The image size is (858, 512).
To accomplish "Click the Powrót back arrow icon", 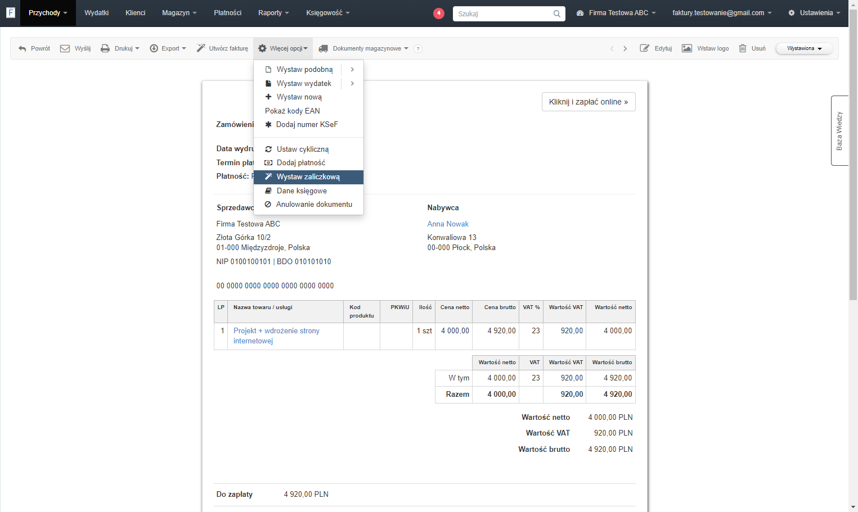I will click(x=23, y=49).
